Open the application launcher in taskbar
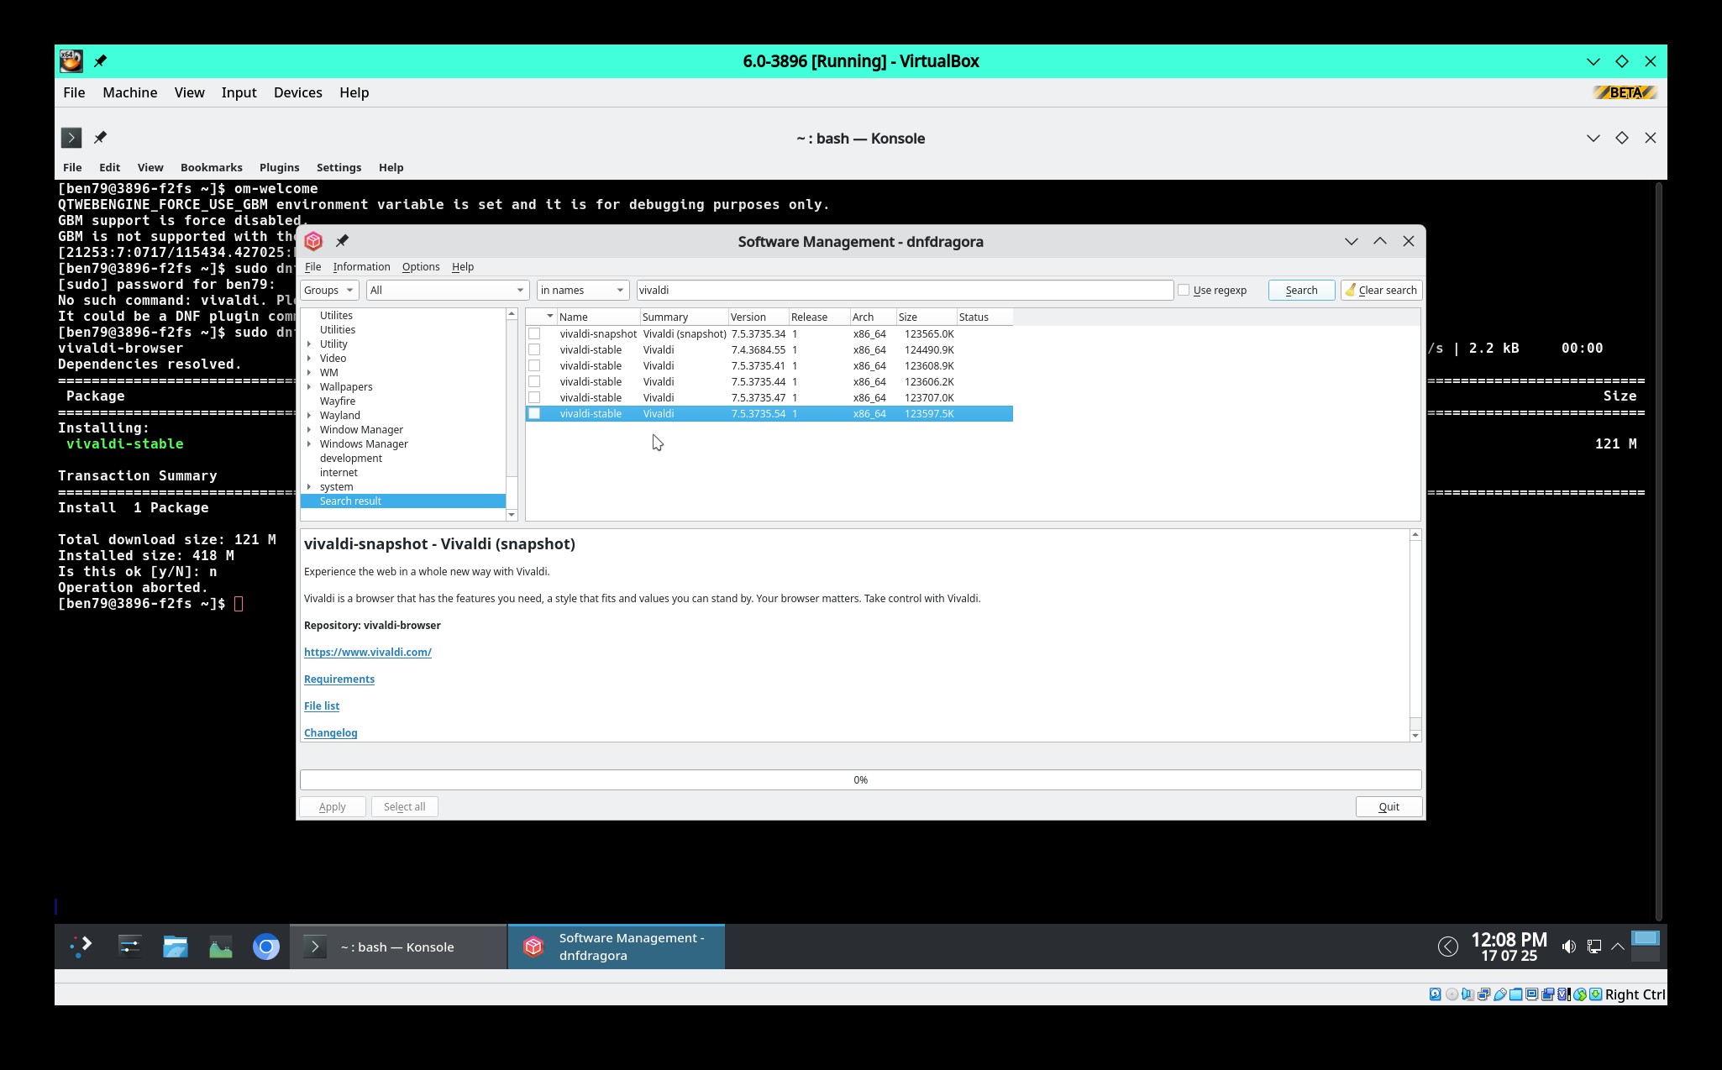 click(81, 947)
